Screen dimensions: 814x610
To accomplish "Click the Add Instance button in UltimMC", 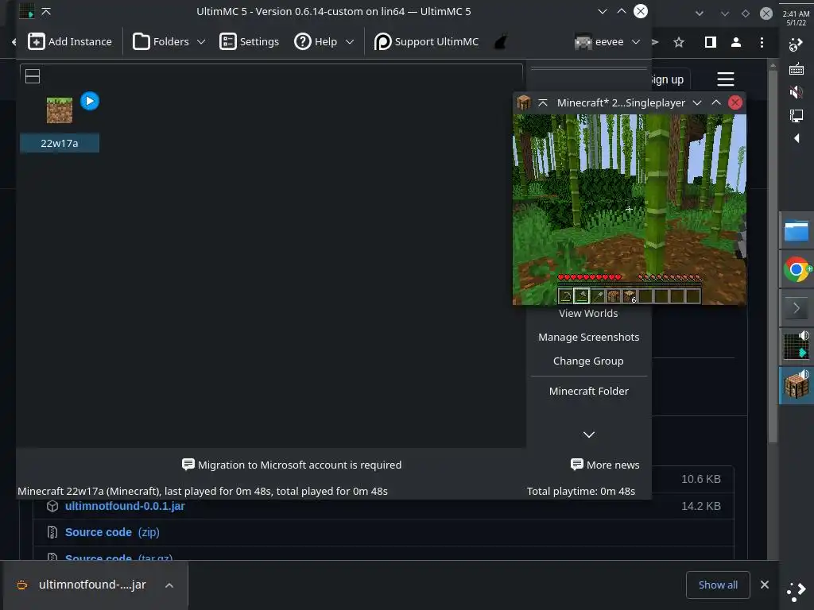I will 70,41.
